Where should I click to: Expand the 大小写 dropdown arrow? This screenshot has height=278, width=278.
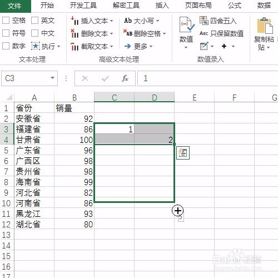click(157, 21)
